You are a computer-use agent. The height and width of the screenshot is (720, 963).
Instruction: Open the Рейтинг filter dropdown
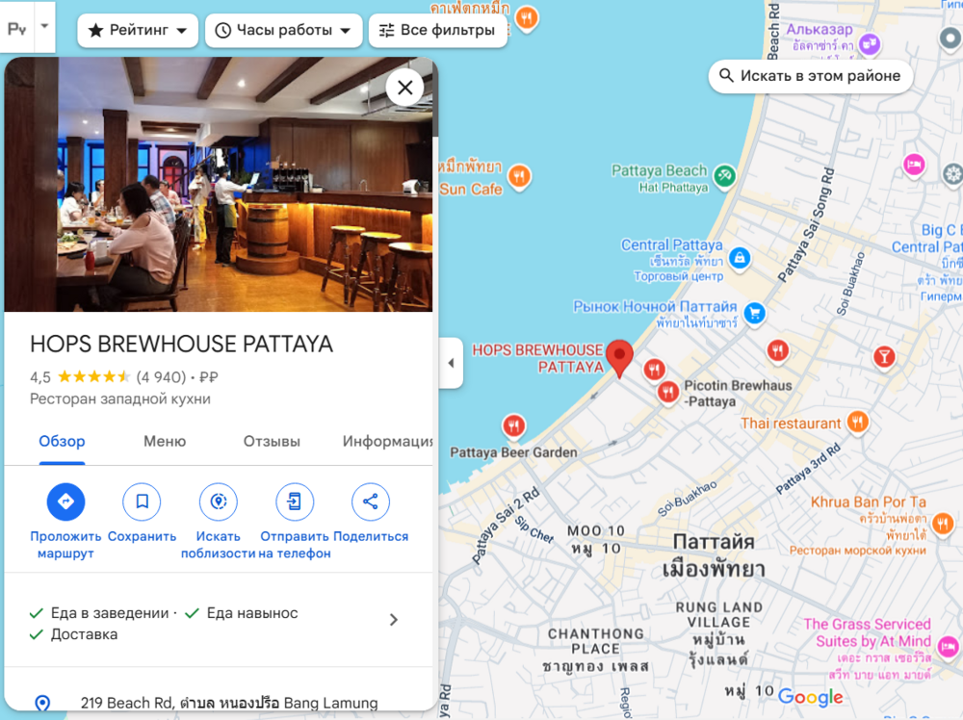138,31
